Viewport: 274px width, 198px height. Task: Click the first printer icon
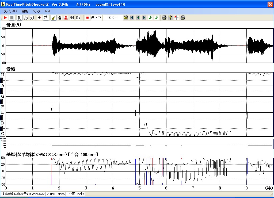(164, 18)
